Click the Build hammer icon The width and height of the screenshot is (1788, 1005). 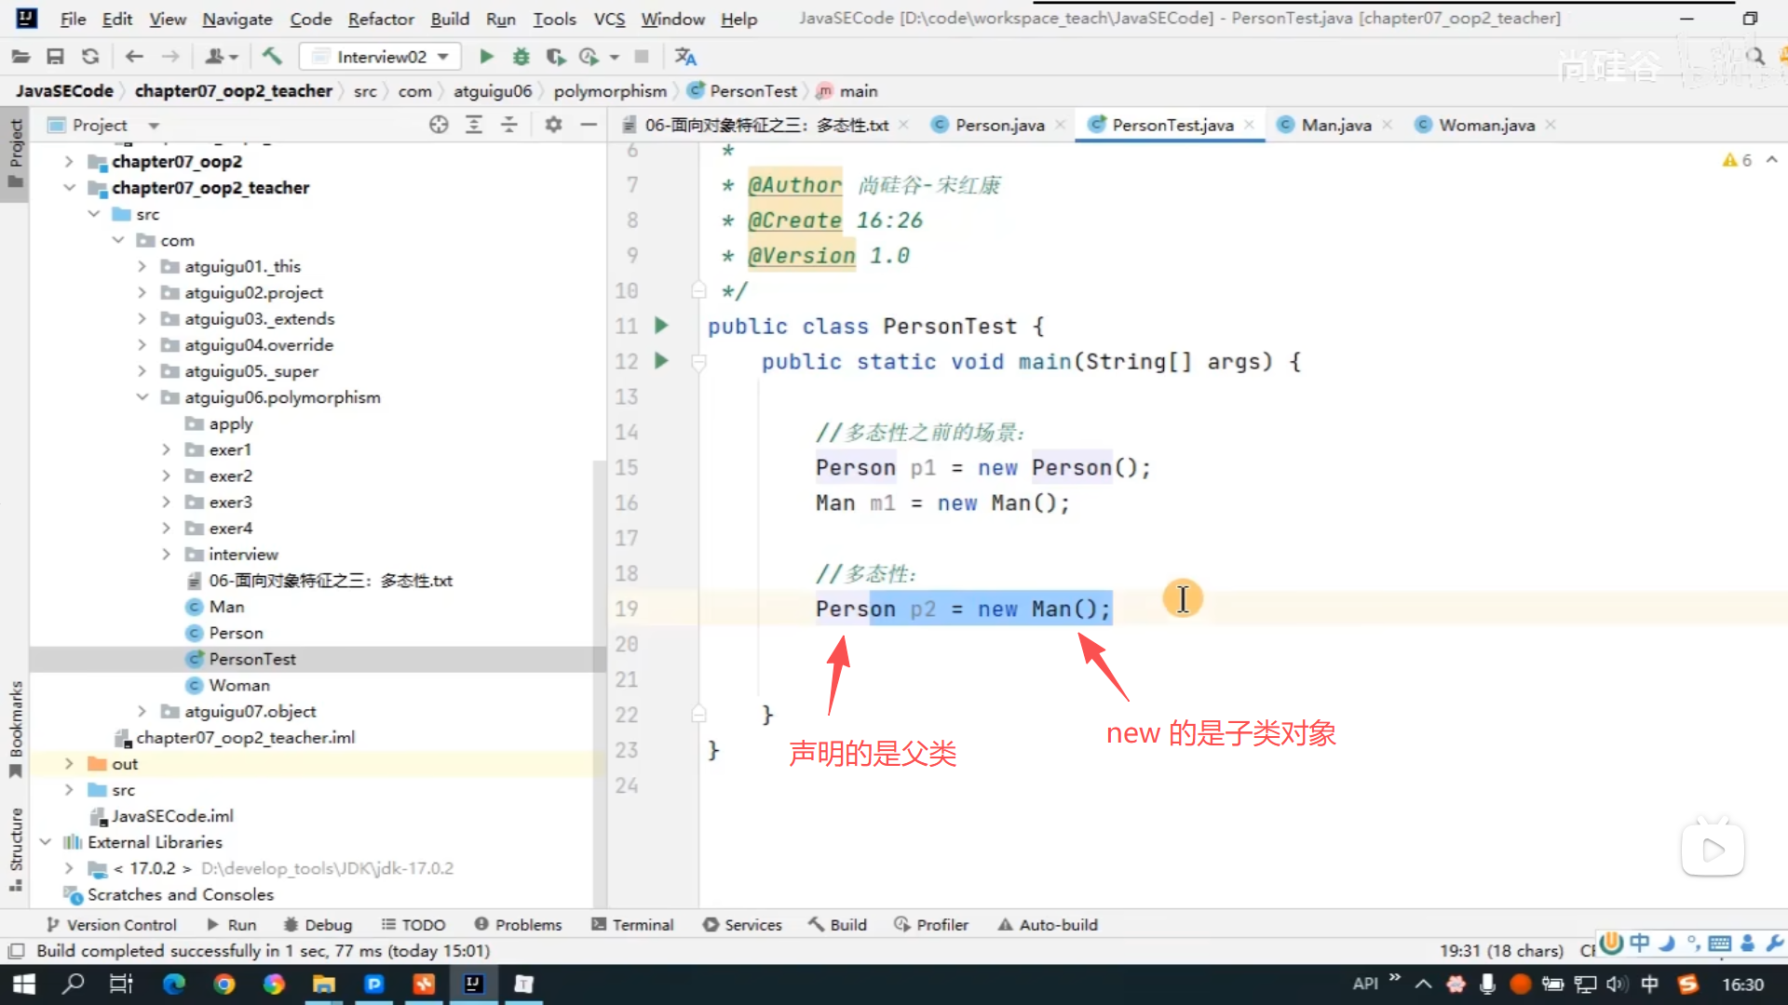[x=272, y=57]
